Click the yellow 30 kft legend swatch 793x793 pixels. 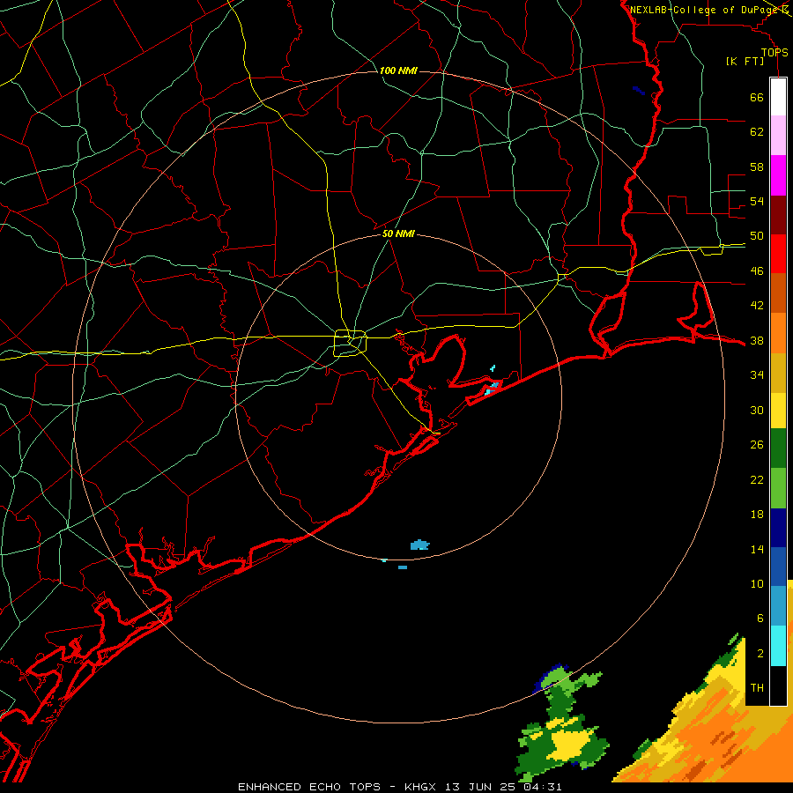778,410
